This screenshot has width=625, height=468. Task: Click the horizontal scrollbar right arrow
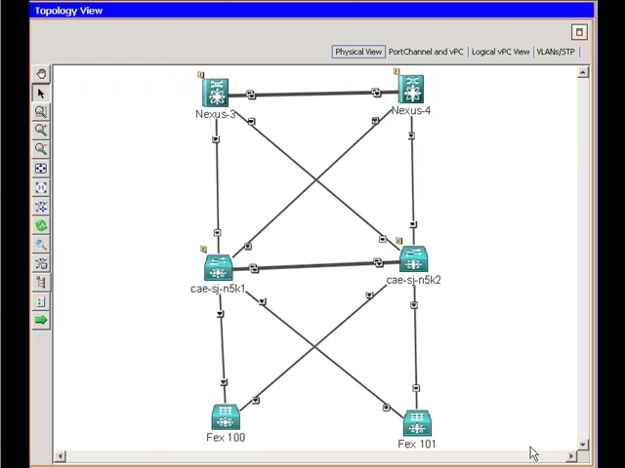tap(571, 456)
